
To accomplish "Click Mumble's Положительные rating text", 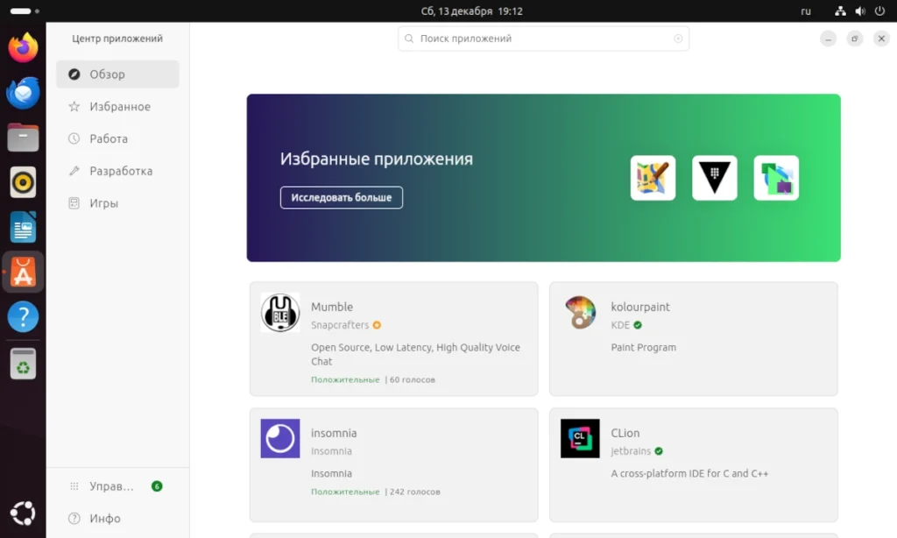I will [345, 379].
